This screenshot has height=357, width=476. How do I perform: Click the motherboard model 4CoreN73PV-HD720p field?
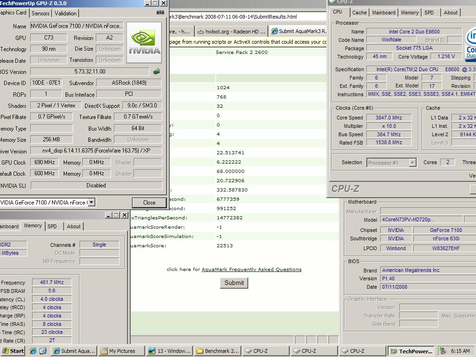[422, 219]
